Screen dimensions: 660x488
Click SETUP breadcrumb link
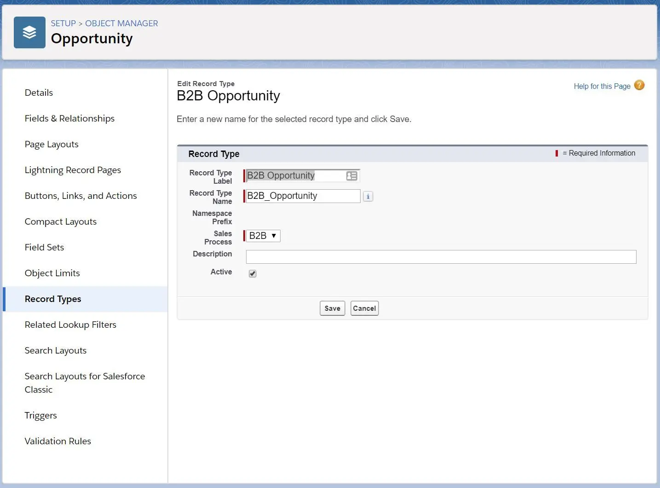pos(63,23)
